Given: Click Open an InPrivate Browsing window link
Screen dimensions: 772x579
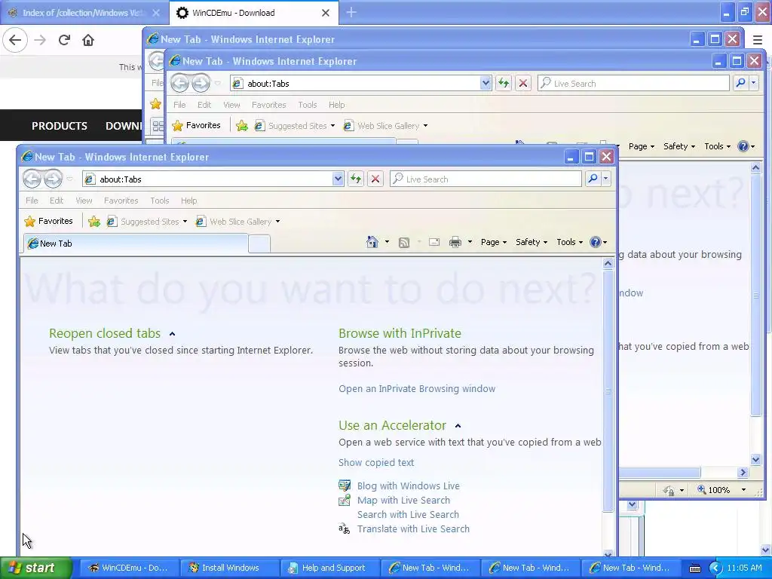Looking at the screenshot, I should pos(417,388).
